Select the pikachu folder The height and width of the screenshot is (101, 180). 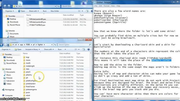click(x=29, y=75)
